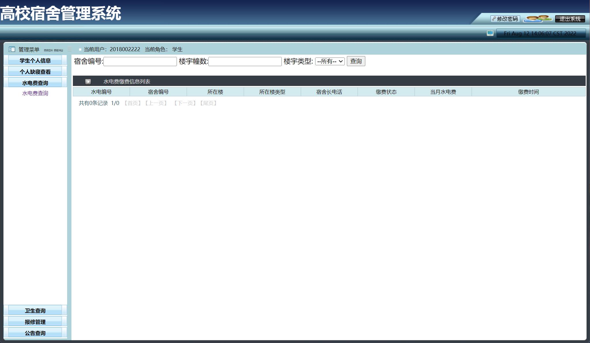Click the play arrow icon on 水电费缴费信息列表 header
Image resolution: width=590 pixels, height=343 pixels.
tap(88, 81)
